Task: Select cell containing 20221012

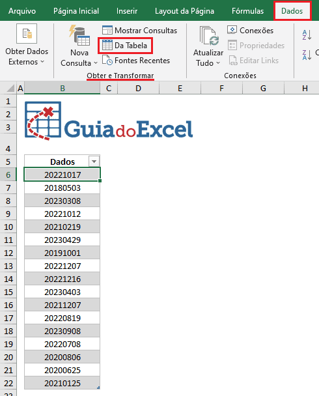Action: tap(62, 214)
